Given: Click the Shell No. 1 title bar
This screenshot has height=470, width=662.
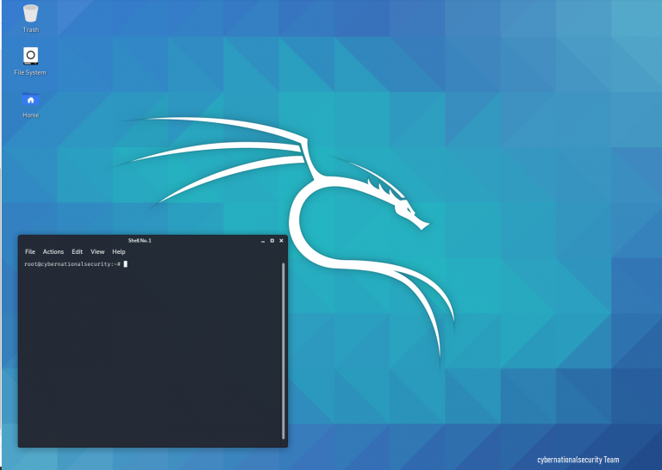Looking at the screenshot, I should click(x=140, y=241).
